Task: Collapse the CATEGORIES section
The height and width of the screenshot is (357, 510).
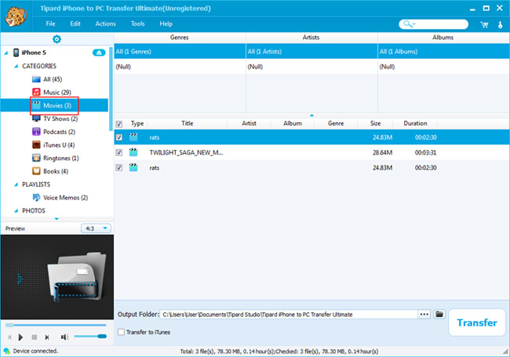Action: 16,66
